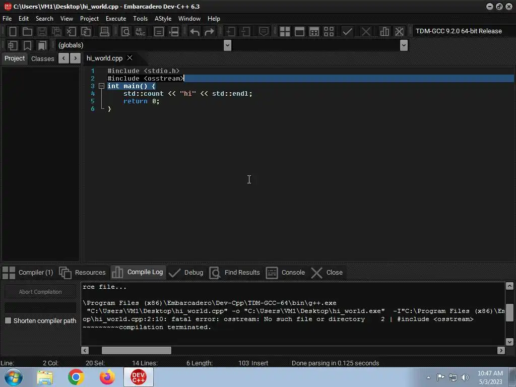Viewport: 516px width, 387px height.
Task: Click the Save file icon
Action: tap(42, 32)
